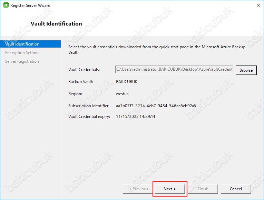Image resolution: width=264 pixels, height=200 pixels.
Task: Click the Vault Credentials path field
Action: click(174, 69)
